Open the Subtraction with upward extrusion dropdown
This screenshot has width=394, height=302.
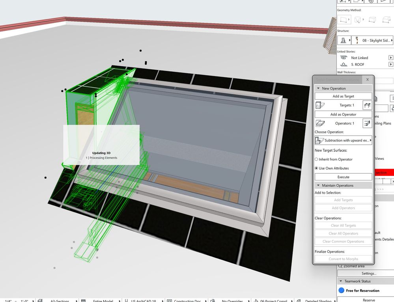click(x=343, y=140)
